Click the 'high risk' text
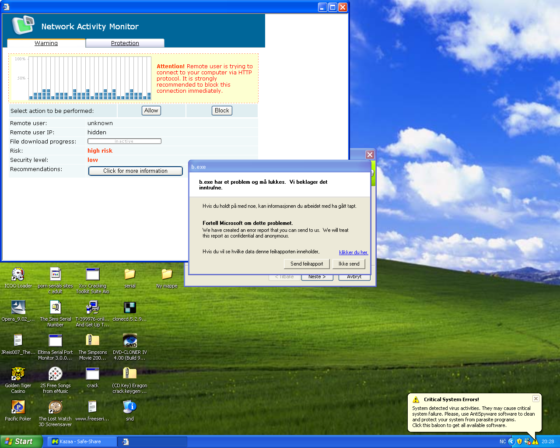Image resolution: width=560 pixels, height=448 pixels. pyautogui.click(x=100, y=150)
